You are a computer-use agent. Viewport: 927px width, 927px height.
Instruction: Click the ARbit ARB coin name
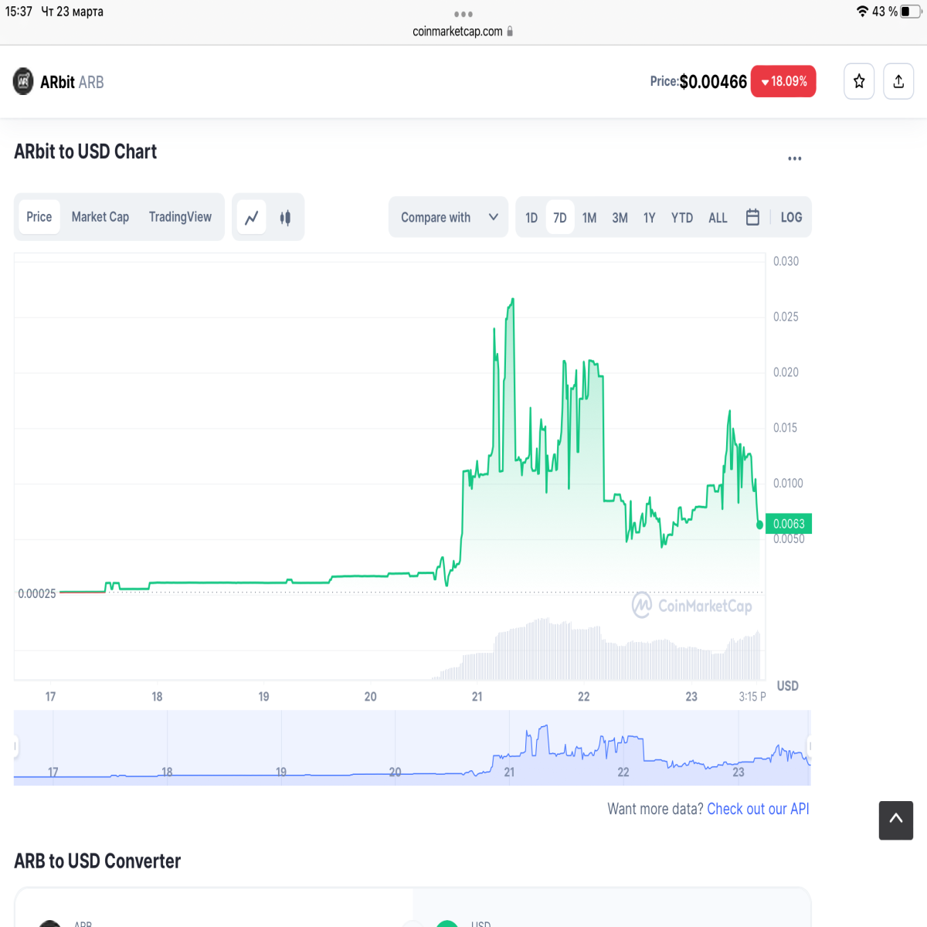(x=72, y=82)
